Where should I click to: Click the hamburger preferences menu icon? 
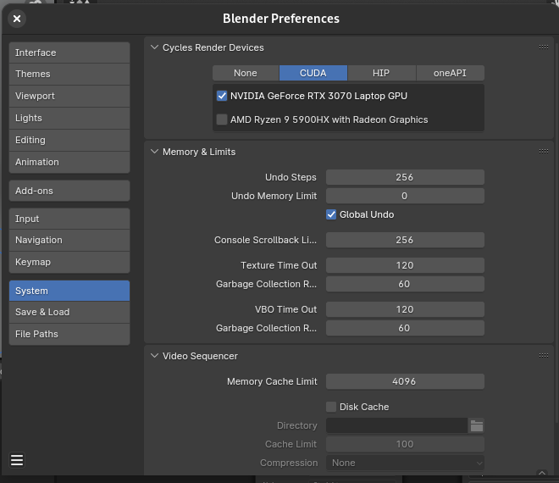[17, 460]
